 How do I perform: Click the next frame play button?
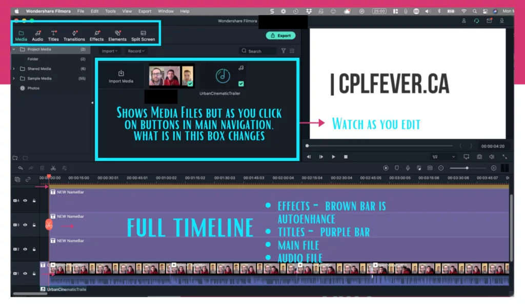click(x=321, y=157)
